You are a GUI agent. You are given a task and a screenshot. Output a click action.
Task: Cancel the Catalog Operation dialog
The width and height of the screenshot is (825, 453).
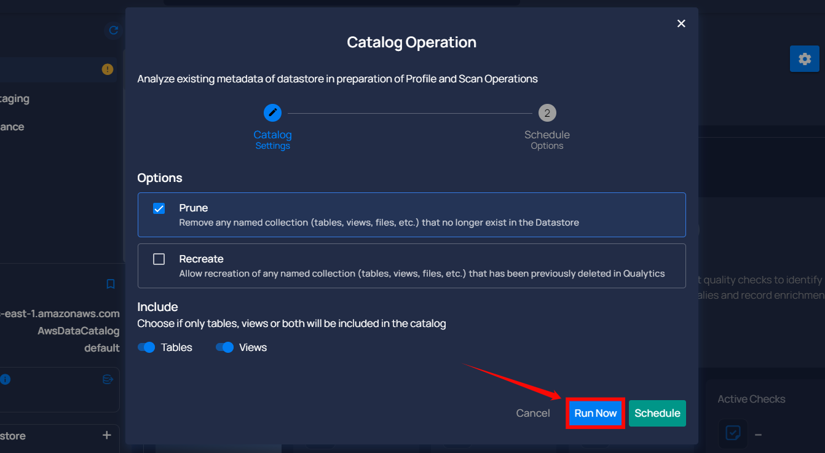pyautogui.click(x=533, y=413)
